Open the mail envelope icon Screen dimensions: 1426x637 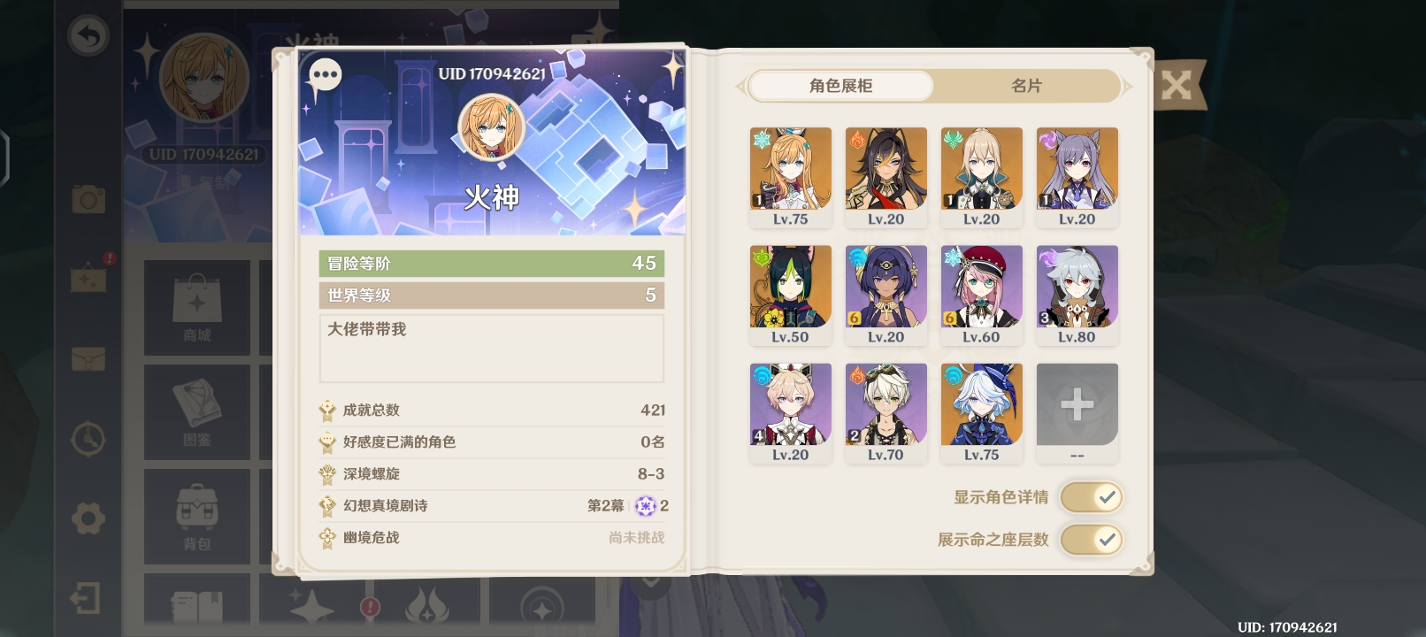point(88,358)
